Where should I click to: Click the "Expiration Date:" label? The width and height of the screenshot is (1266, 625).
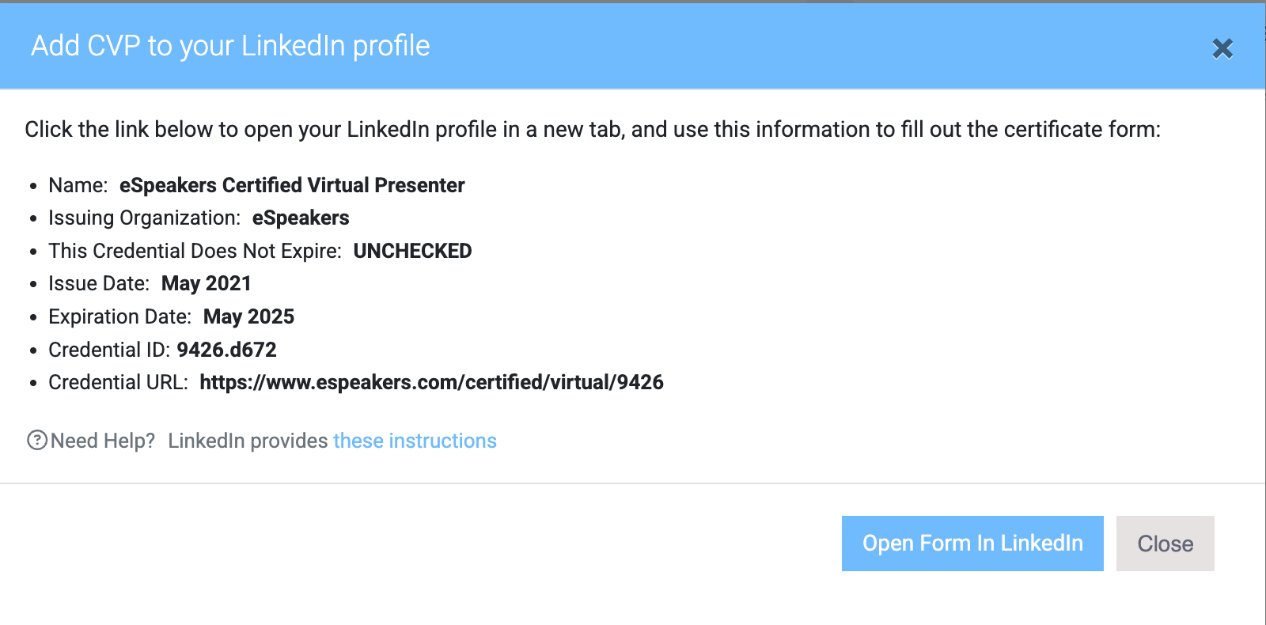click(x=119, y=317)
